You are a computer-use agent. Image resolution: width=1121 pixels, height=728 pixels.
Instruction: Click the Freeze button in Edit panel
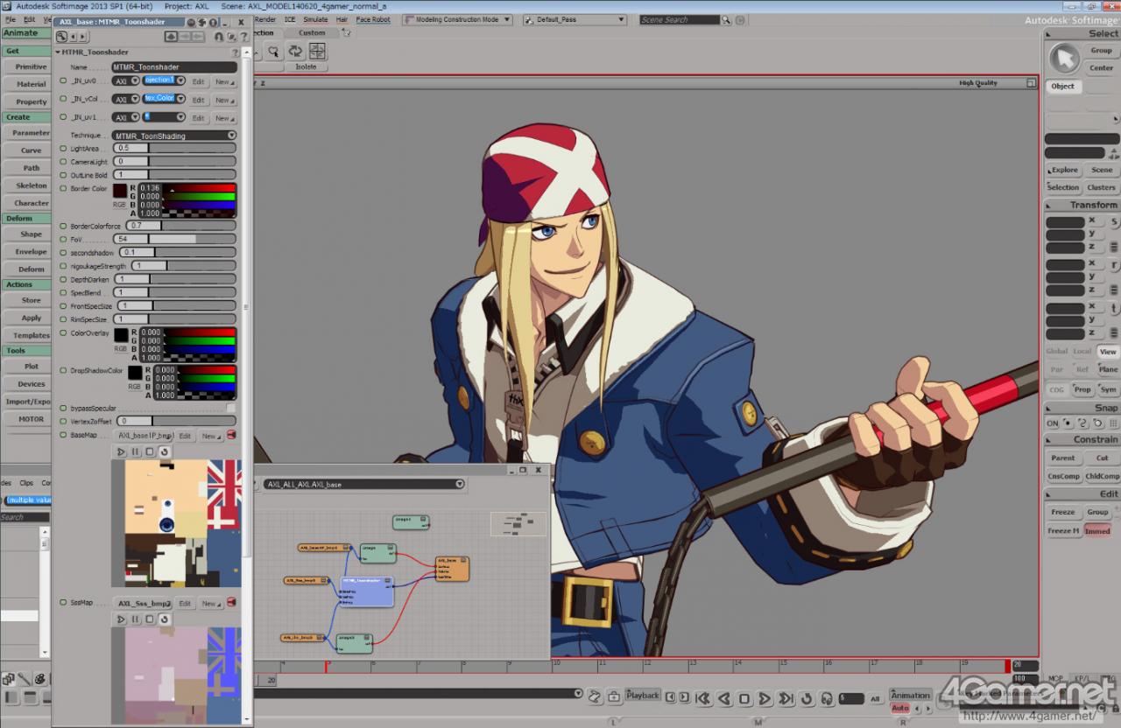[1063, 512]
